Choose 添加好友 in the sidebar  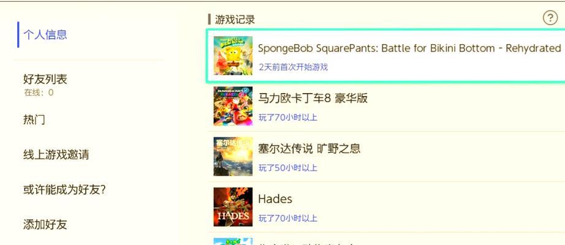coord(45,224)
